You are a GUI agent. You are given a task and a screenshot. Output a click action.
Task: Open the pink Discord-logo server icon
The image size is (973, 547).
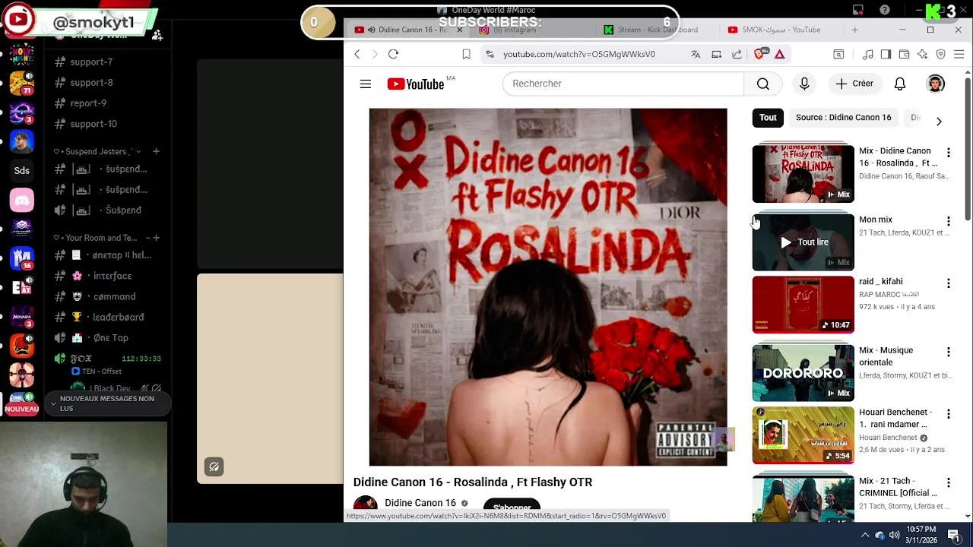(22, 201)
